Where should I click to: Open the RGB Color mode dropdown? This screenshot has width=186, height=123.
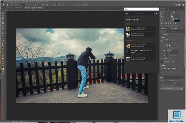(172, 51)
